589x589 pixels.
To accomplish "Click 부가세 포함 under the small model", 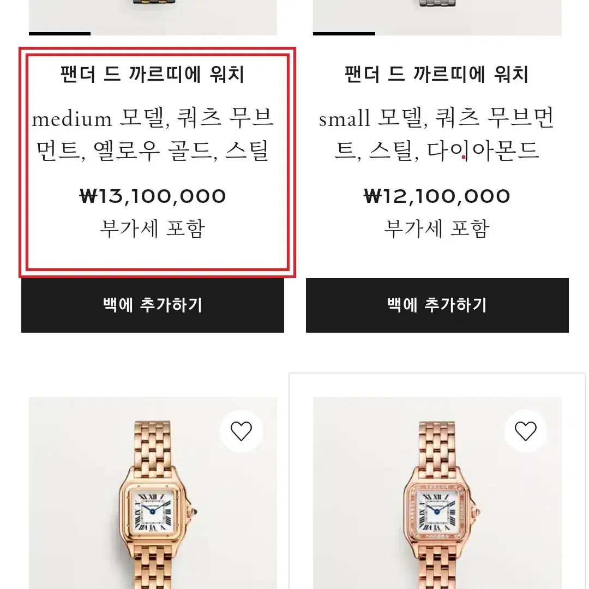I will tap(437, 229).
